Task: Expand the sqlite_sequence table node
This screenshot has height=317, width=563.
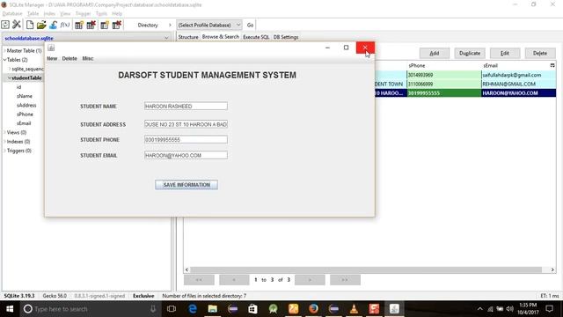Action: pyautogui.click(x=10, y=69)
